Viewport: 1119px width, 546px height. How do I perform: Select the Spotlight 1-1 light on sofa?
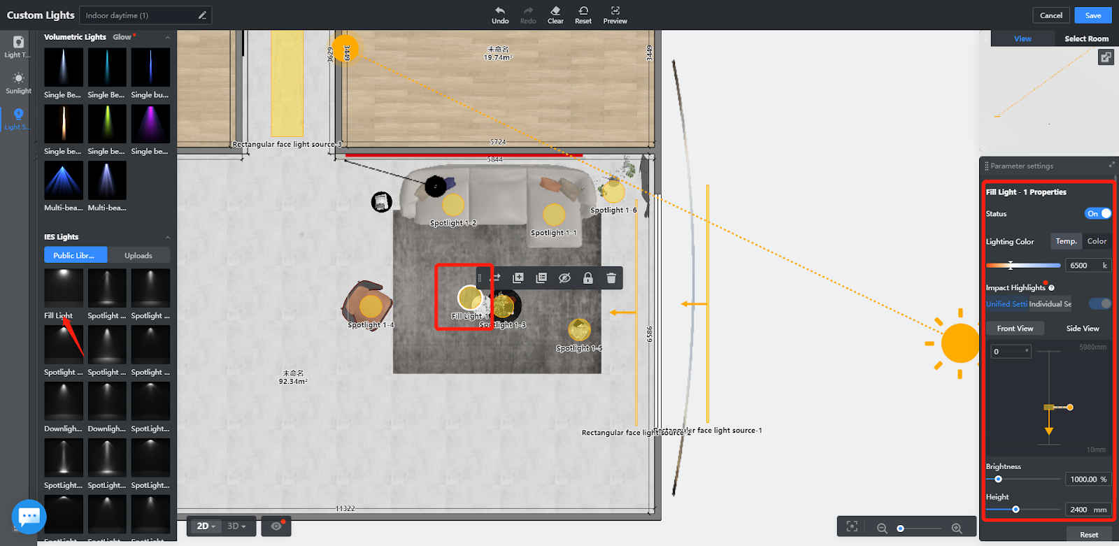click(554, 215)
